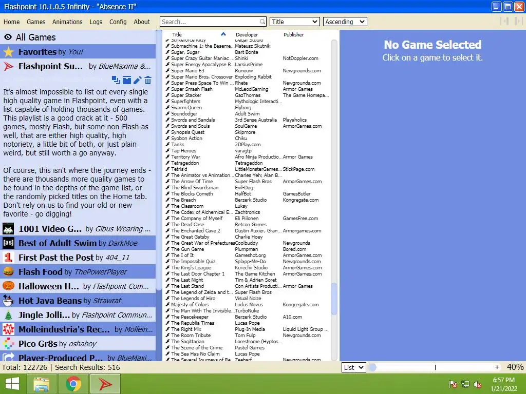Viewport: 526px width, 394px height.
Task: Toggle the left sidebar visibility button
Action: (x=504, y=22)
